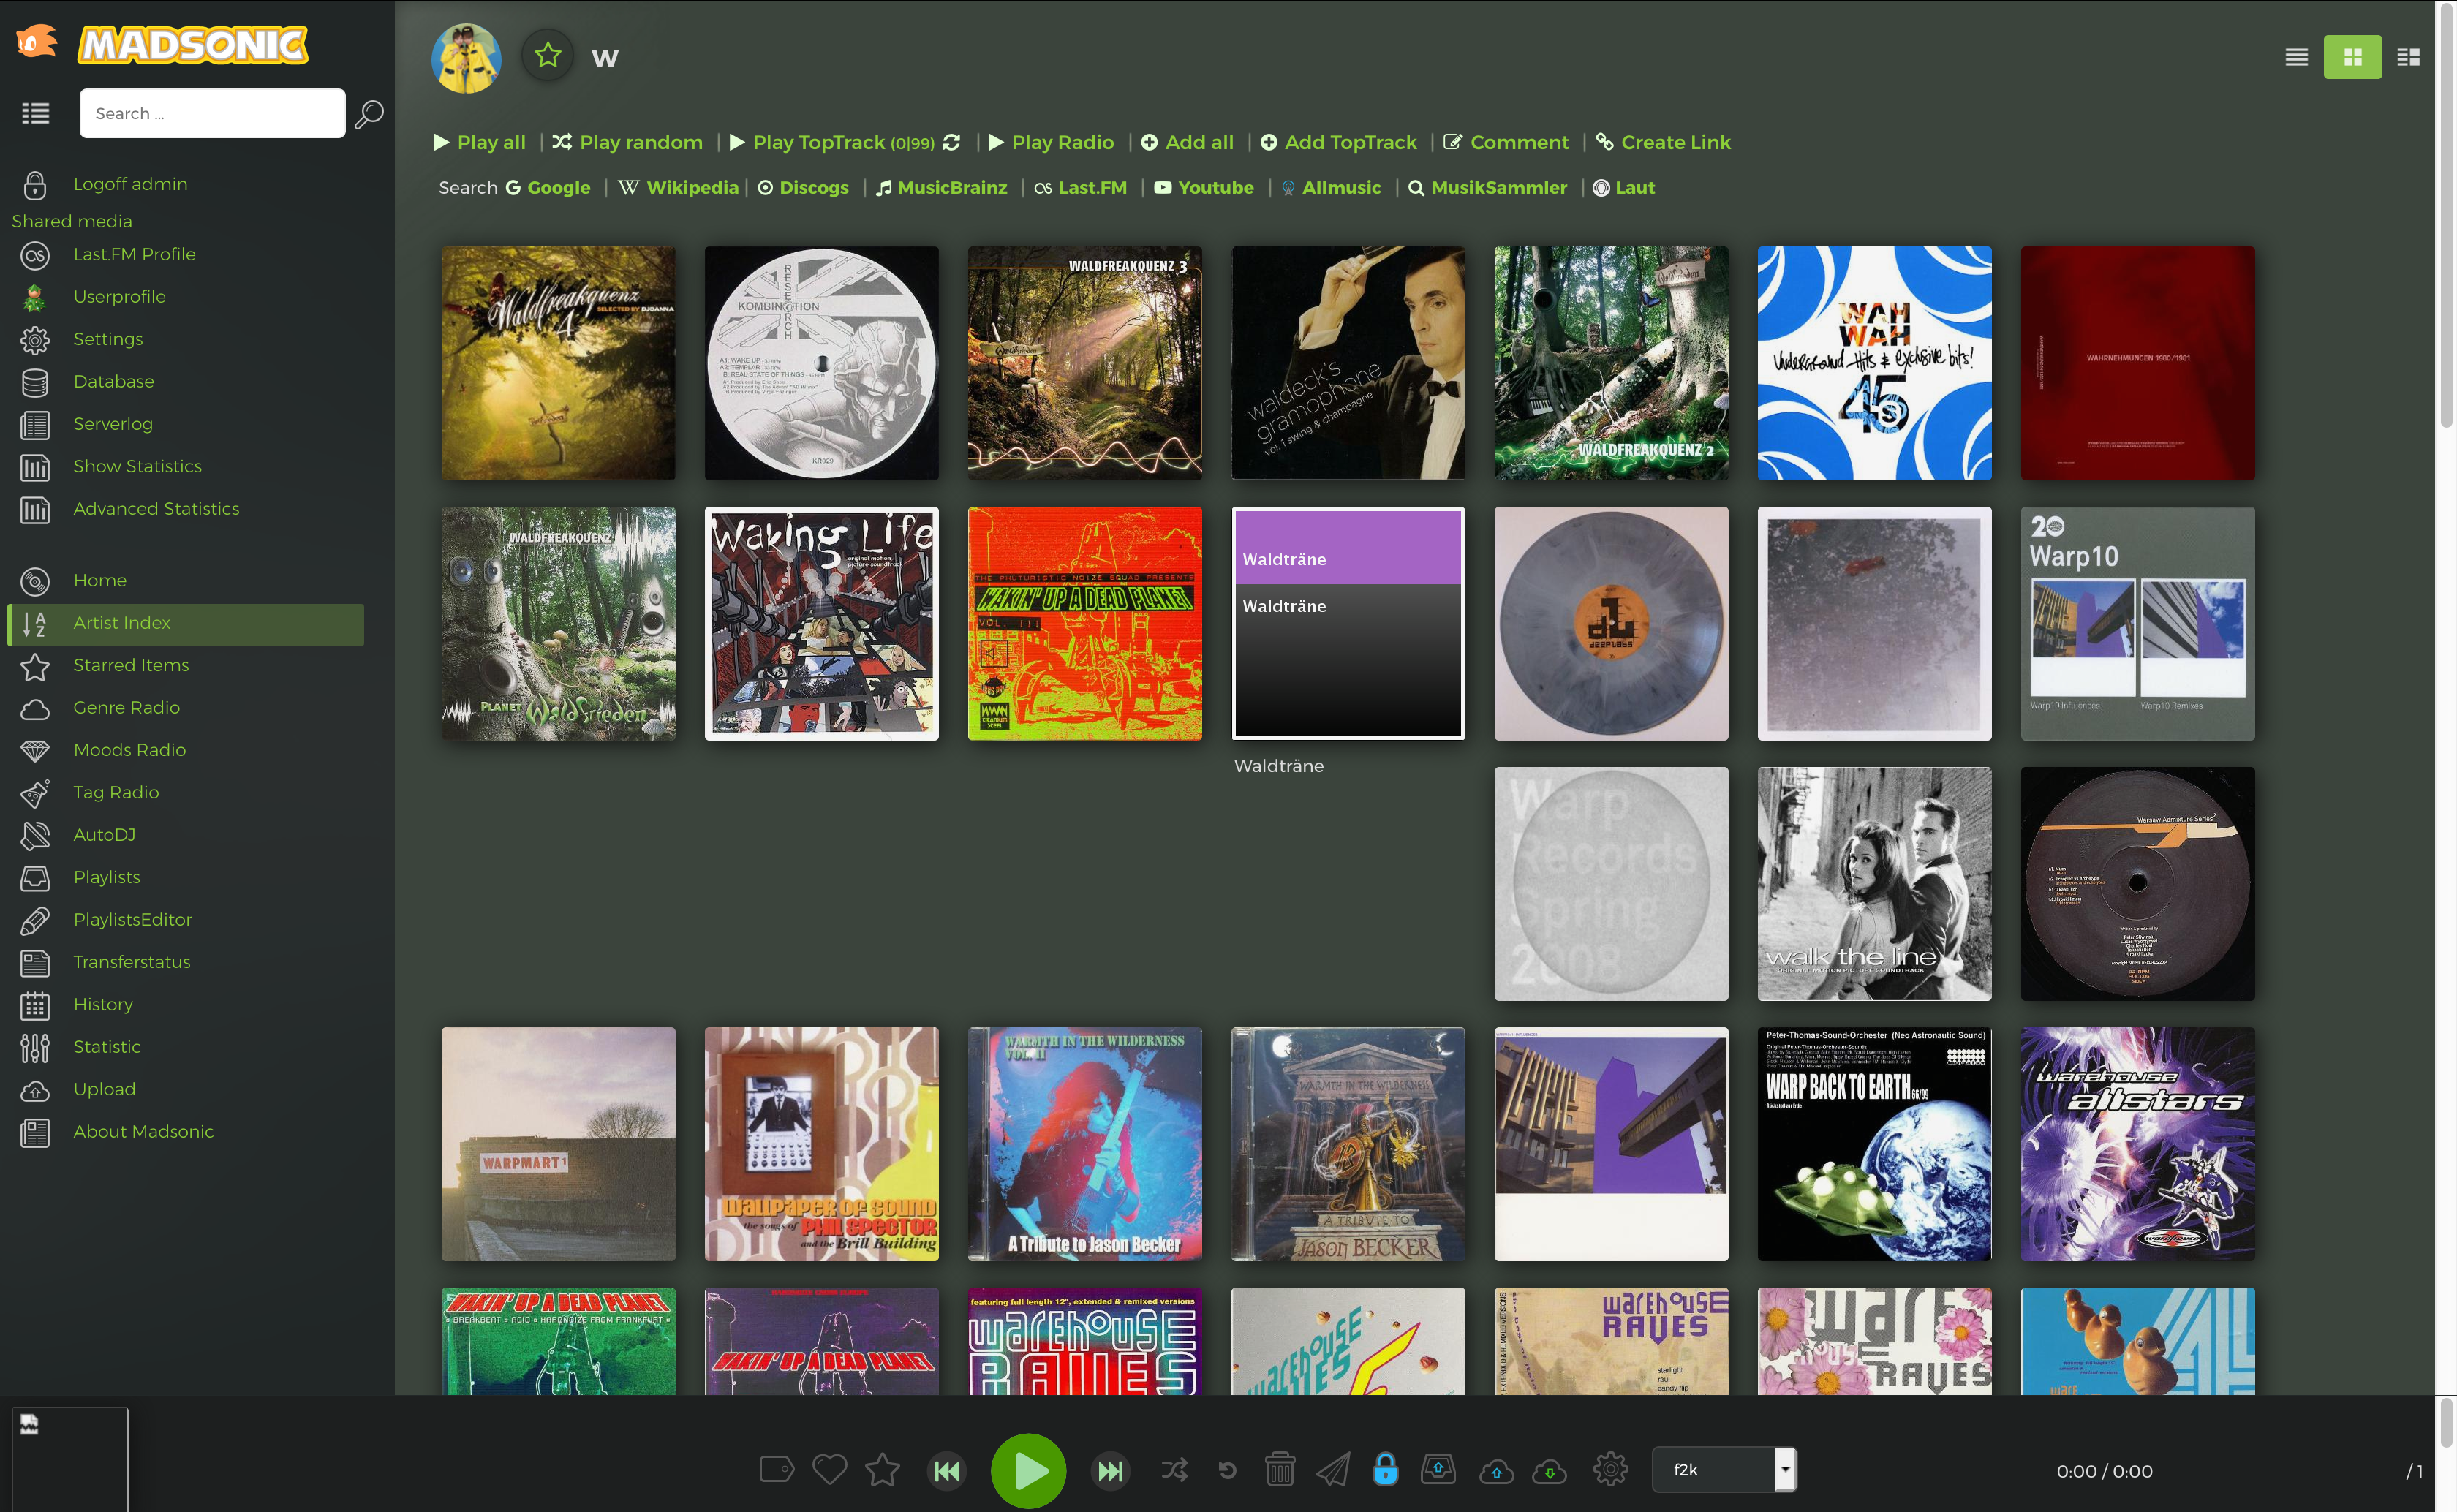Toggle shuffle in the player controls
2457x1512 pixels.
pos(1174,1470)
